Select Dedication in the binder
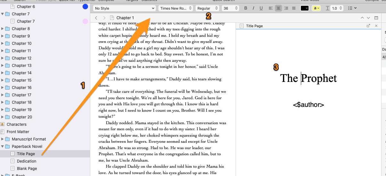The image size is (386, 176). (x=27, y=161)
